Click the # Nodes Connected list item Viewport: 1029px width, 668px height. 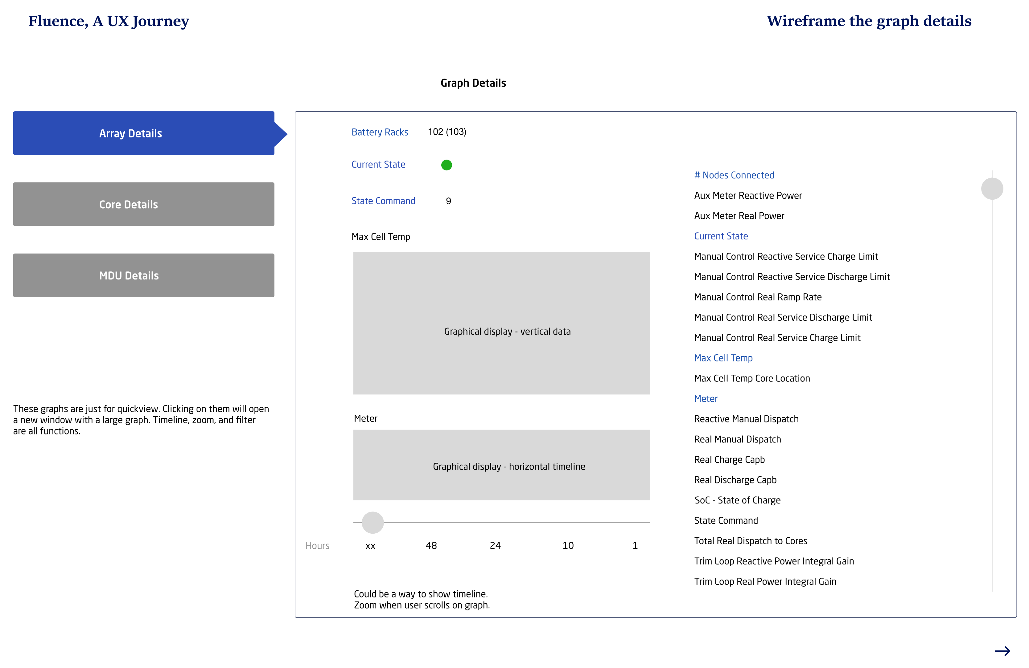pos(734,175)
